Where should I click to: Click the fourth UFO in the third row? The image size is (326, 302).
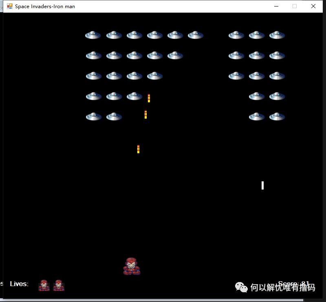pyautogui.click(x=155, y=76)
